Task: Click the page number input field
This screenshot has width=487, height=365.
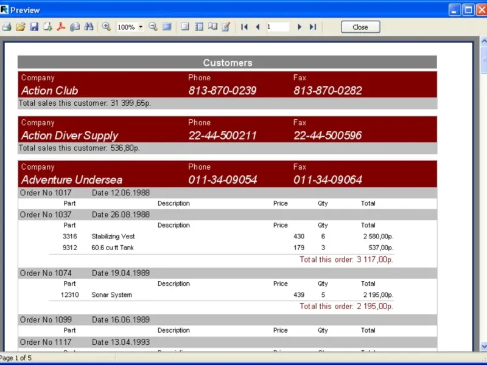Action: point(278,27)
